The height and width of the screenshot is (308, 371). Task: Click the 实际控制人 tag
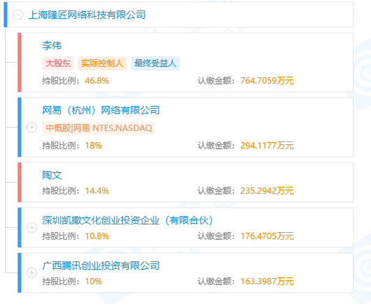tap(102, 63)
